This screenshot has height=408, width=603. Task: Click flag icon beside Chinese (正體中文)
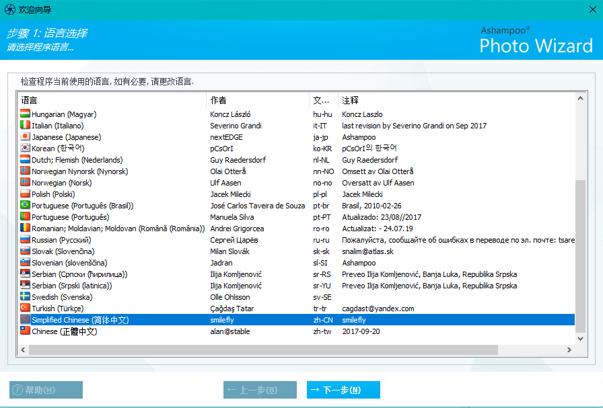coord(25,331)
